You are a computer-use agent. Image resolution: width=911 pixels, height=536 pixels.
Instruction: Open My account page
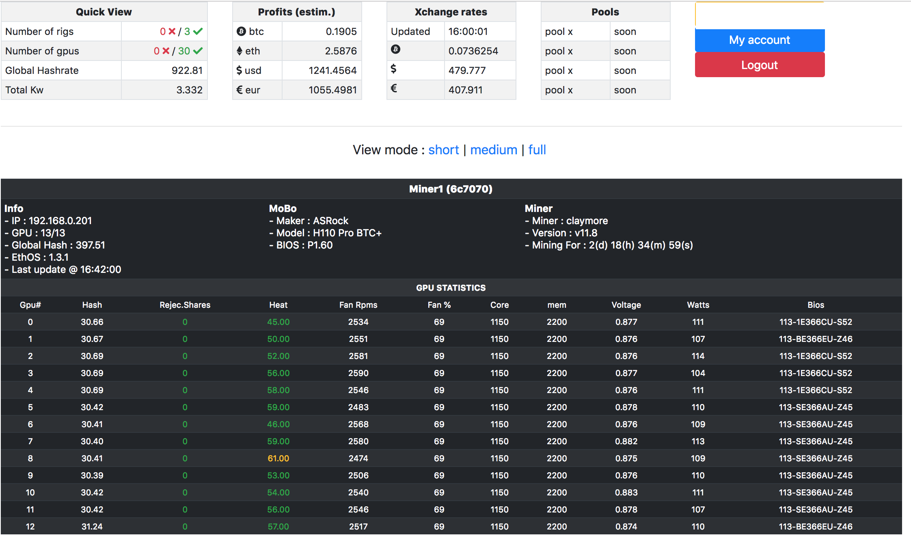point(759,40)
